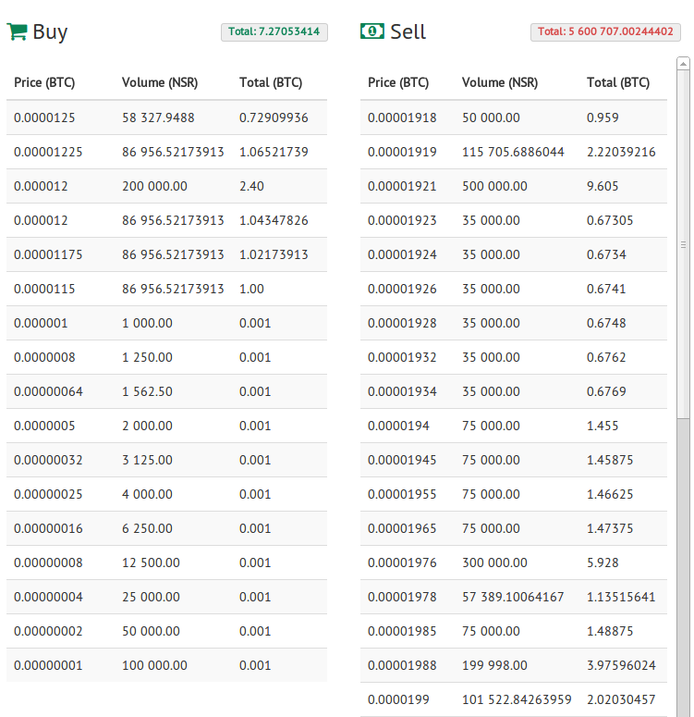Viewport: 694px width, 717px height.
Task: Click the sell row with volume 115 705.6886044
Action: [514, 152]
